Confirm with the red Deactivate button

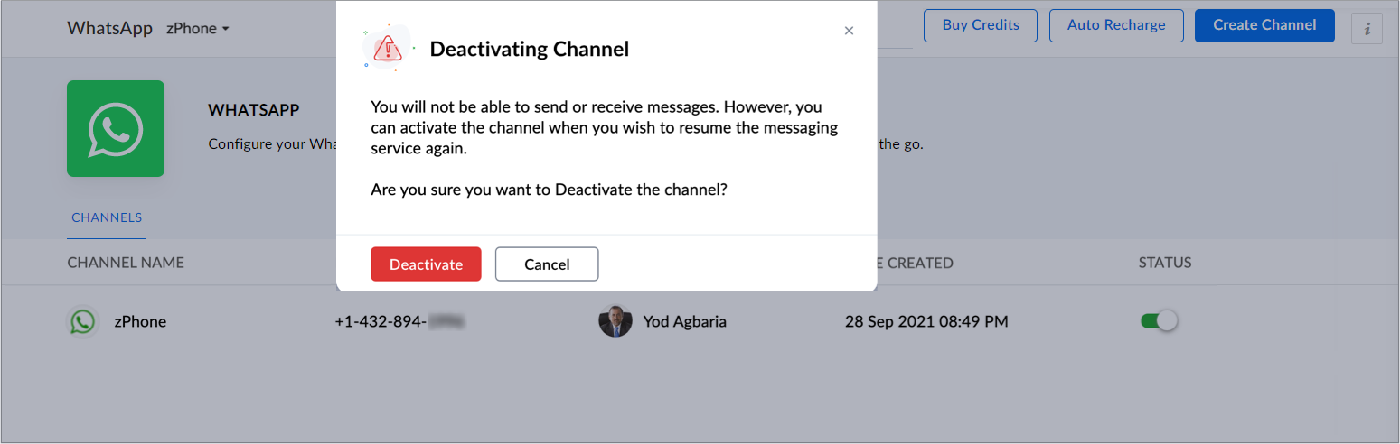(426, 264)
